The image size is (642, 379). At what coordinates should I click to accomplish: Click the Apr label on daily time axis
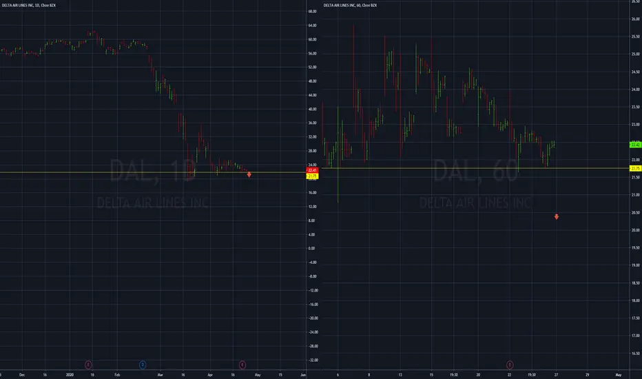[210, 375]
